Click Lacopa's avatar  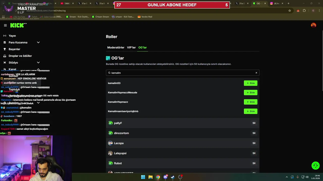pos(110,143)
